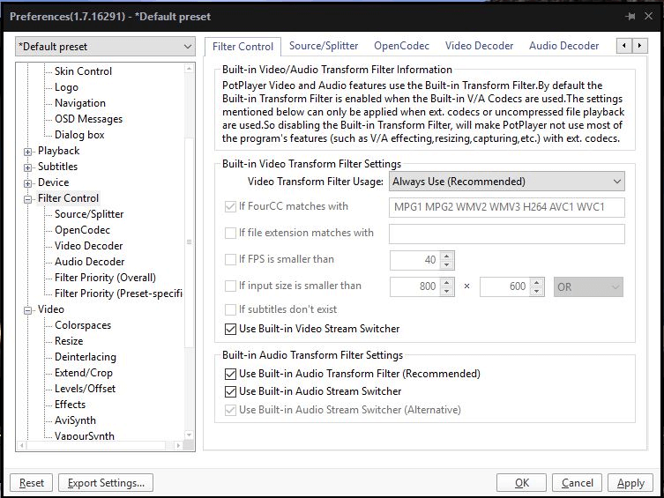The height and width of the screenshot is (498, 664).
Task: Uncheck Use Built-in Audio Transform Filter
Action: click(230, 374)
